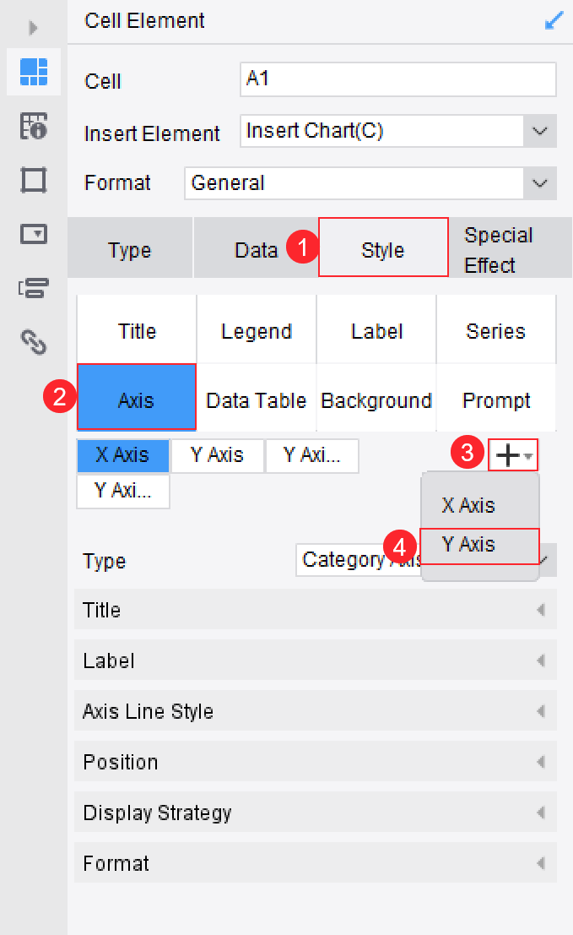Switch to the Special Effect tab
The height and width of the screenshot is (935, 573).
pos(510,248)
